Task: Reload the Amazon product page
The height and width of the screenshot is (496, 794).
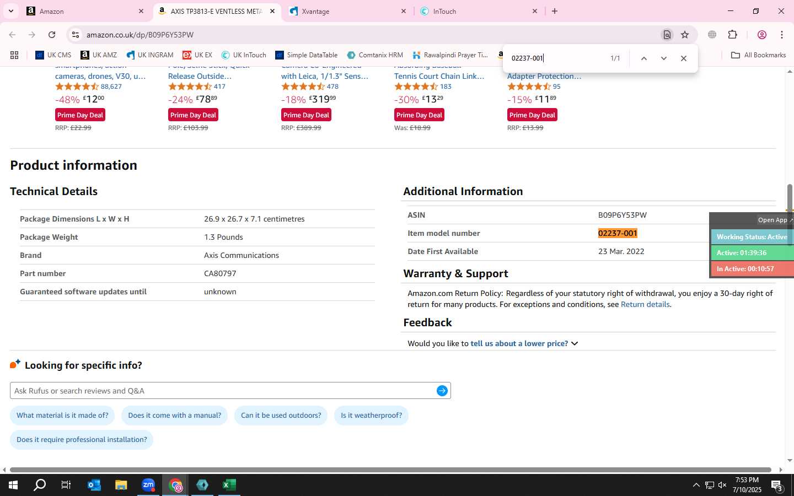Action: [x=52, y=35]
